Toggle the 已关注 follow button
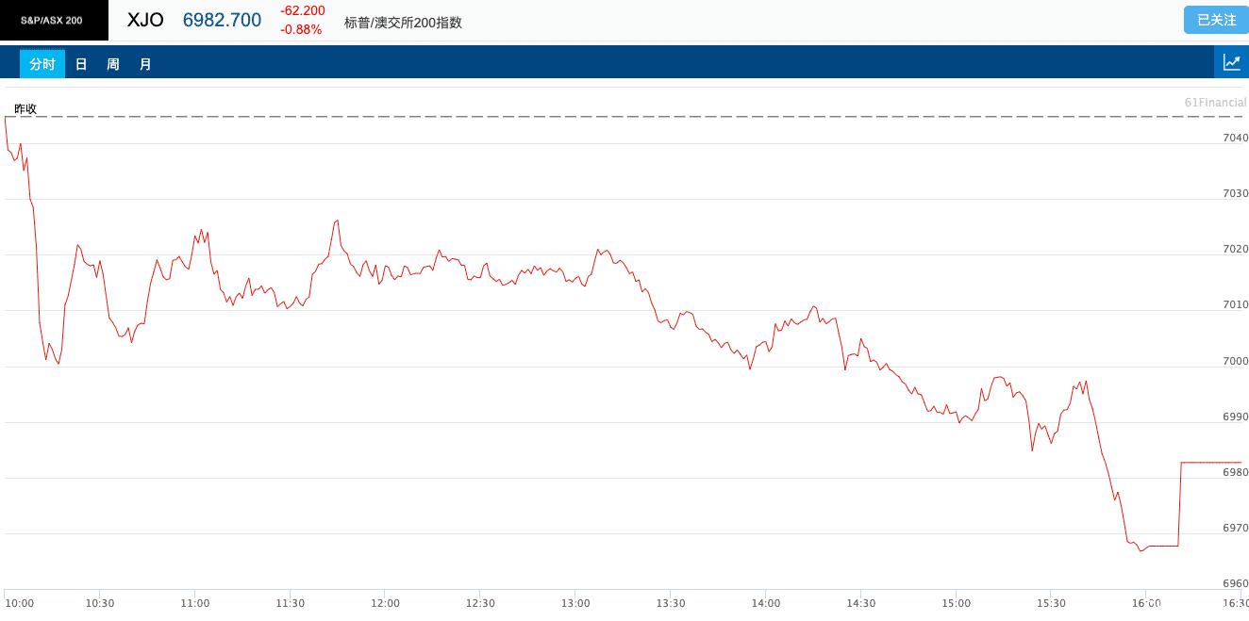 point(1216,20)
